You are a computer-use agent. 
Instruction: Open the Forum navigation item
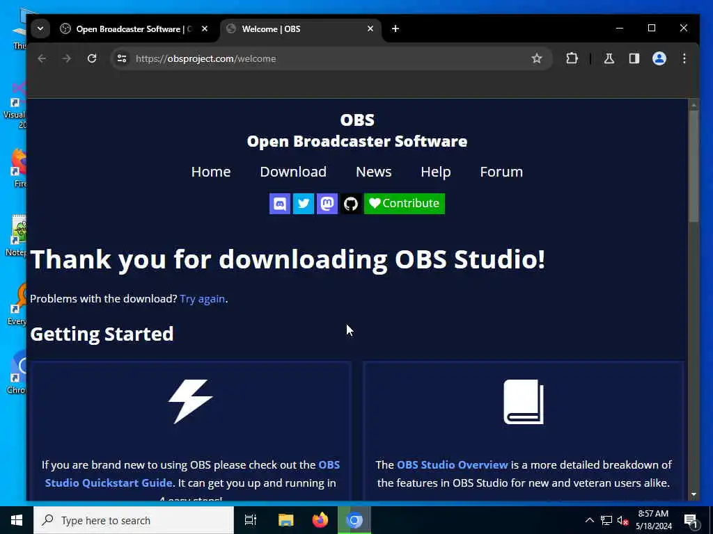tap(501, 172)
